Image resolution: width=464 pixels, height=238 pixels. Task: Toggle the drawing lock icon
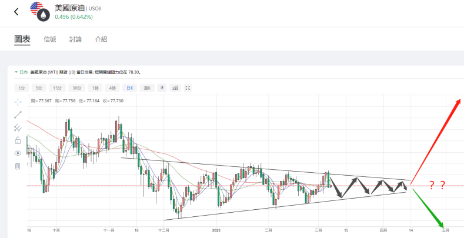click(18, 140)
